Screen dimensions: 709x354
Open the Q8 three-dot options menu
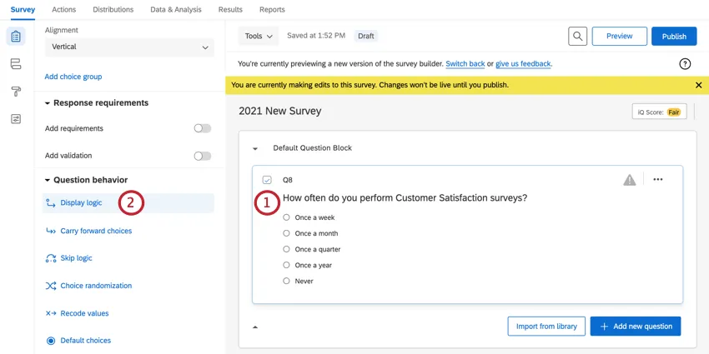658,180
